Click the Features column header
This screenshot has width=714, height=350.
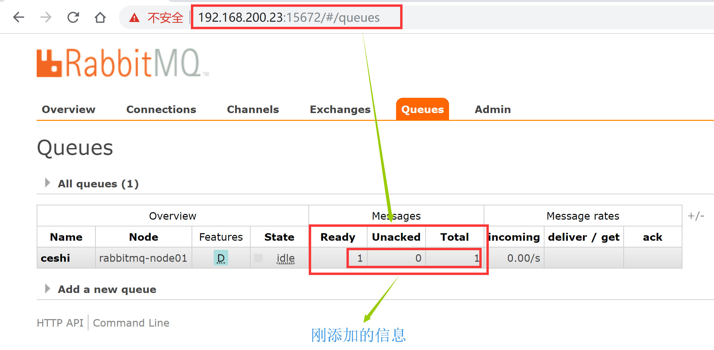(221, 237)
